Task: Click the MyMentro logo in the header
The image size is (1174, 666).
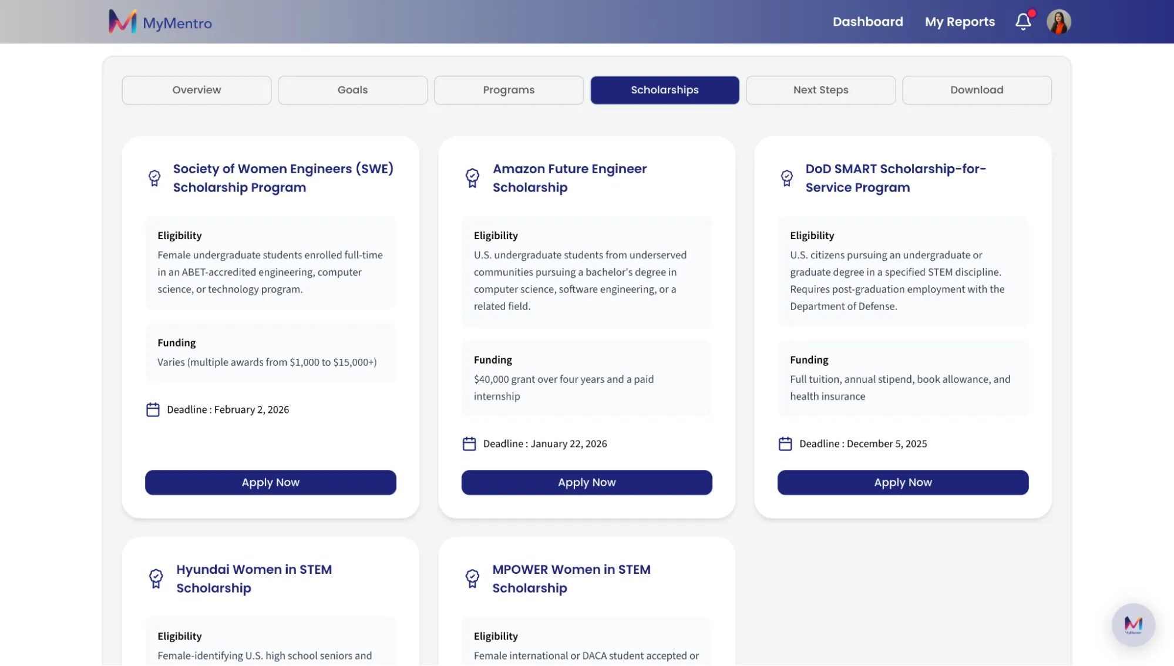Action: (160, 22)
